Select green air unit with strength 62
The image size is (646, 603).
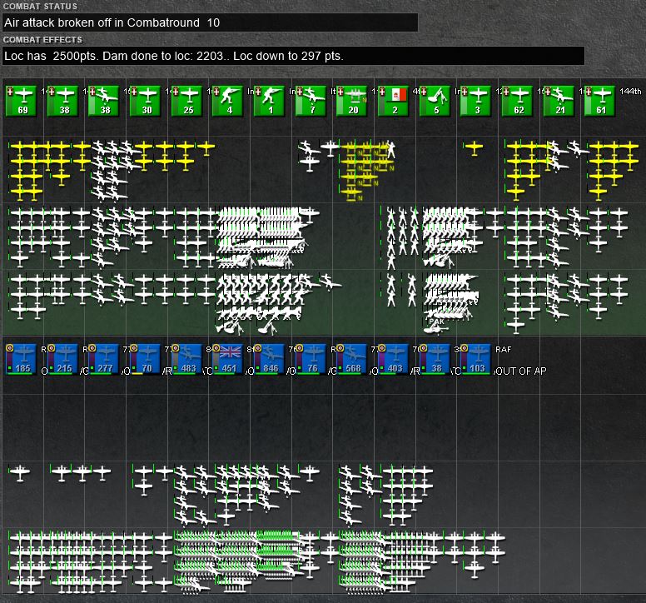(x=518, y=102)
